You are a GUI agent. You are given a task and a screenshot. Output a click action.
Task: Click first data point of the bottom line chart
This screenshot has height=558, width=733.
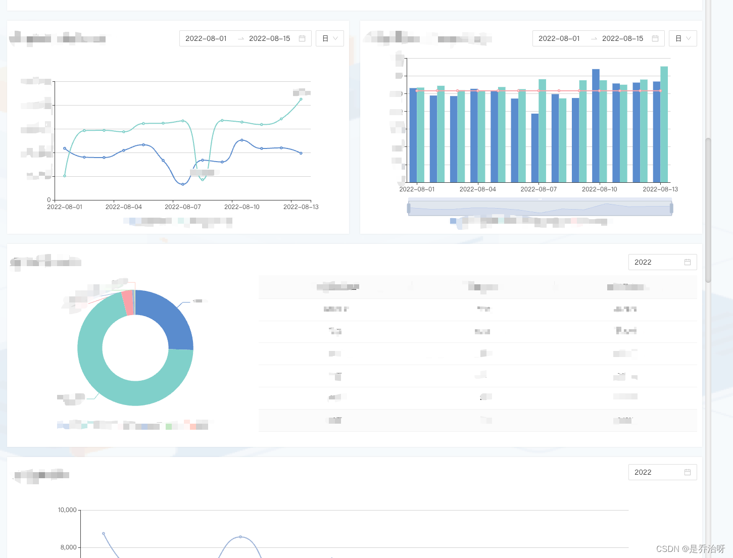pyautogui.click(x=104, y=533)
